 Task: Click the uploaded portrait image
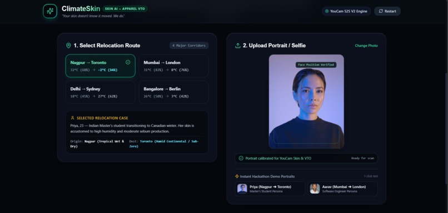point(306,101)
